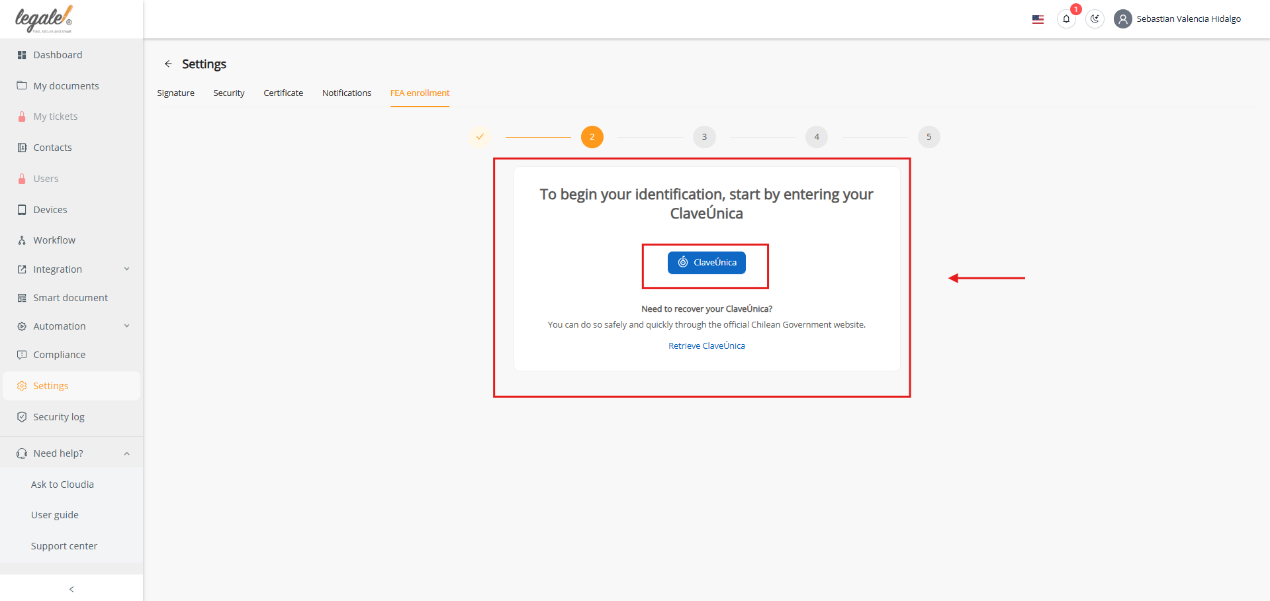Click step 2 in the enrollment stepper

[592, 137]
